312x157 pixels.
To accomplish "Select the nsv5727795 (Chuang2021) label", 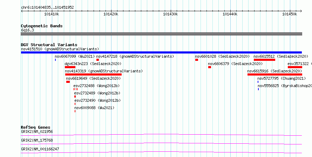I will 282,78.
